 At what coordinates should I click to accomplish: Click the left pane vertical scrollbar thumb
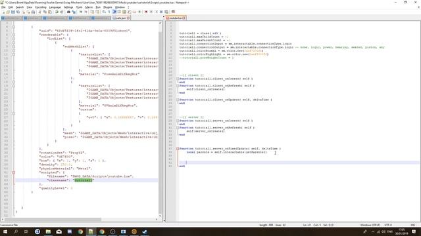(161, 123)
